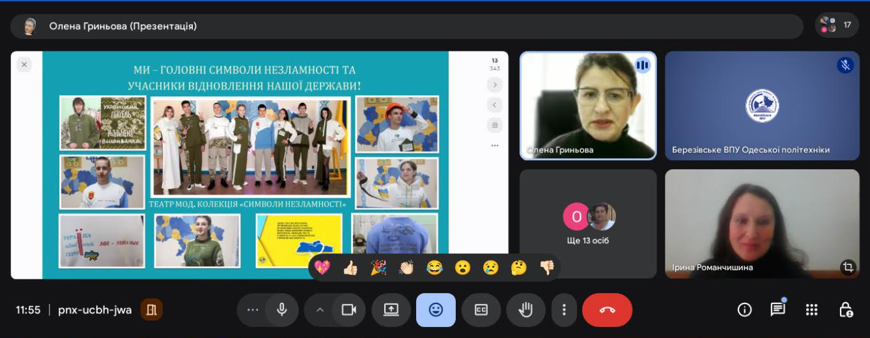Toggle the microphone on or off
The image size is (870, 338).
(282, 310)
